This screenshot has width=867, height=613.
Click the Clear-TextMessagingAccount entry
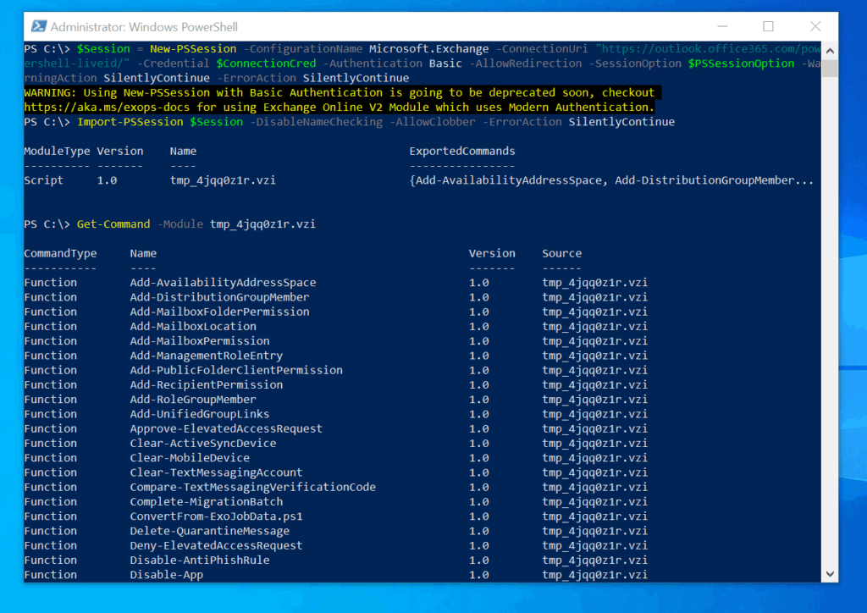(x=216, y=472)
